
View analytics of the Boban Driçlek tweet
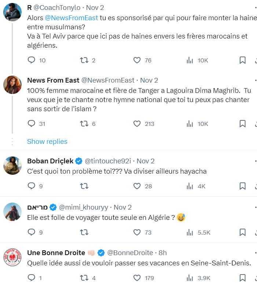[x=190, y=186]
